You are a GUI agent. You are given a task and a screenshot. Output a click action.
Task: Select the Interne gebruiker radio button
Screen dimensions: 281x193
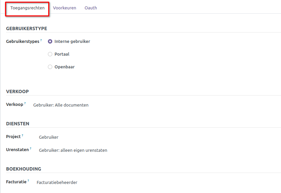50,42
